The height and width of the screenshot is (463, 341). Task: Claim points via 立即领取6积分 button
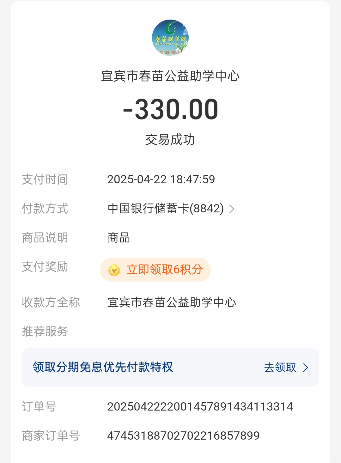155,270
